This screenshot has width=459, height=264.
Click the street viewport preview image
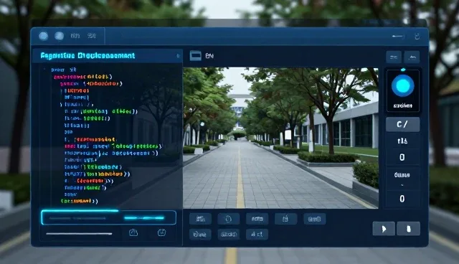280,138
